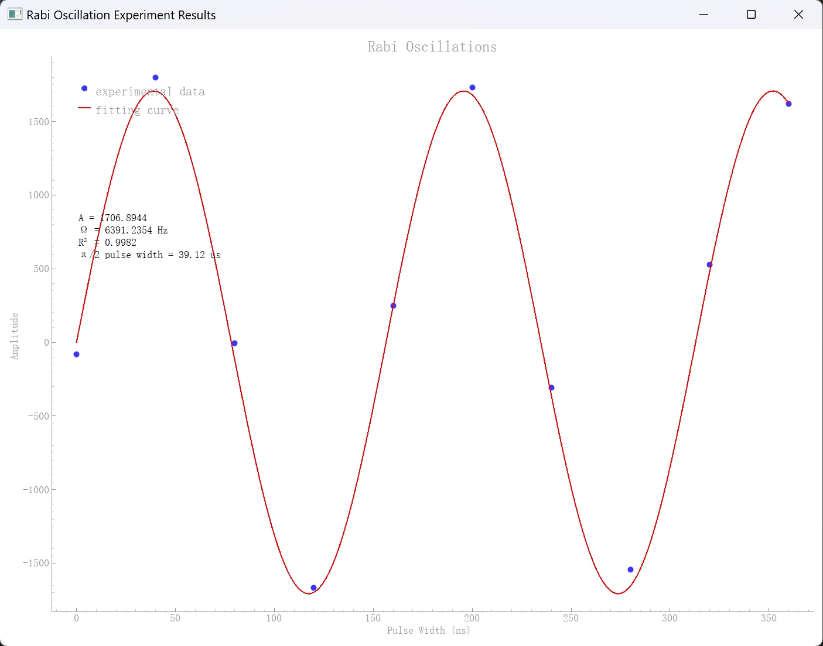Click the 'R² = 0.9982' fit annotation
This screenshot has width=823, height=646.
click(x=108, y=243)
